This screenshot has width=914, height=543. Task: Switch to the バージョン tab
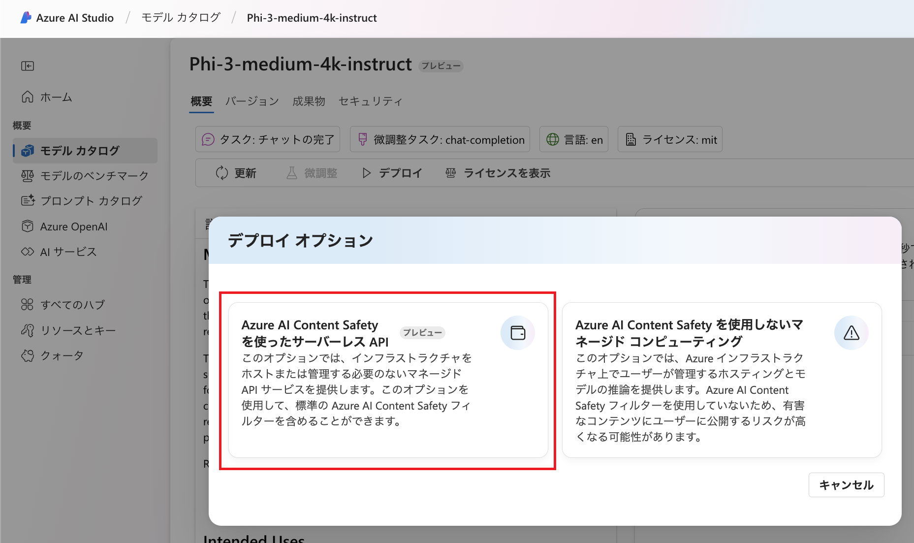tap(252, 101)
